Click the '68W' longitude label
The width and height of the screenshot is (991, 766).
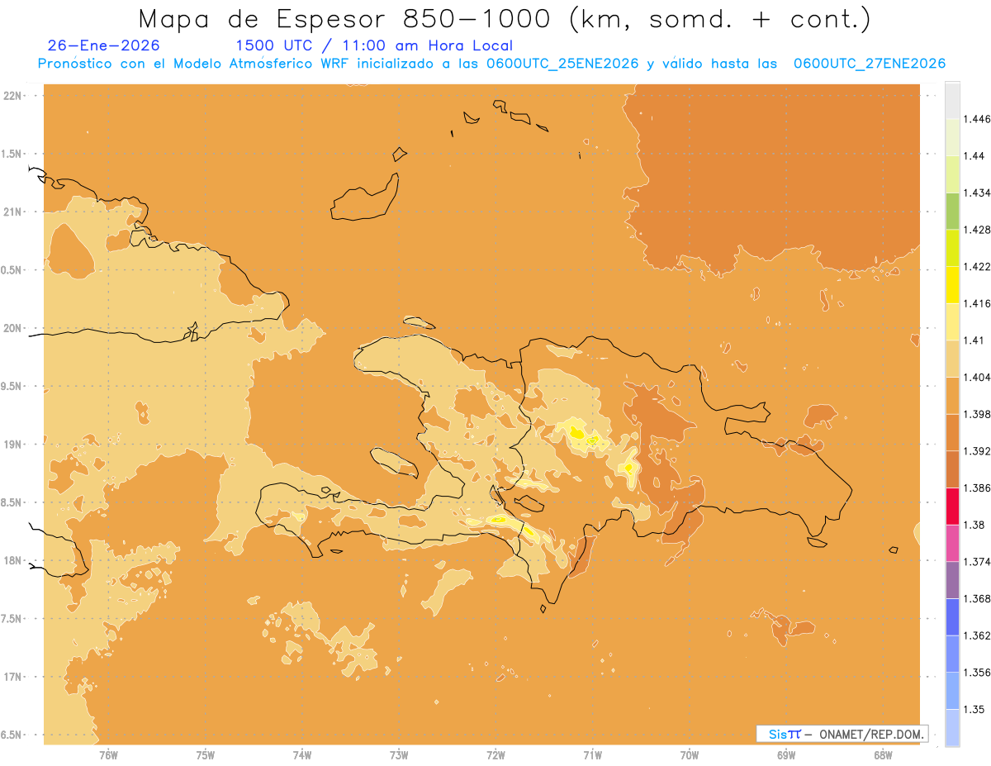pyautogui.click(x=883, y=754)
